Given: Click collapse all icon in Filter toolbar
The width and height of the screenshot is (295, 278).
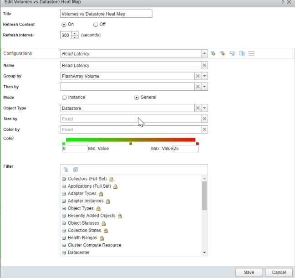Looking at the screenshot, I should pyautogui.click(x=66, y=169).
